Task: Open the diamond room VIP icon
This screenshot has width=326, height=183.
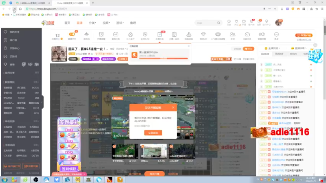Action: (203, 34)
